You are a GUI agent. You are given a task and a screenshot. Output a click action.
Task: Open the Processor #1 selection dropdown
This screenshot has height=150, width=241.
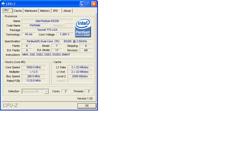click(35, 91)
